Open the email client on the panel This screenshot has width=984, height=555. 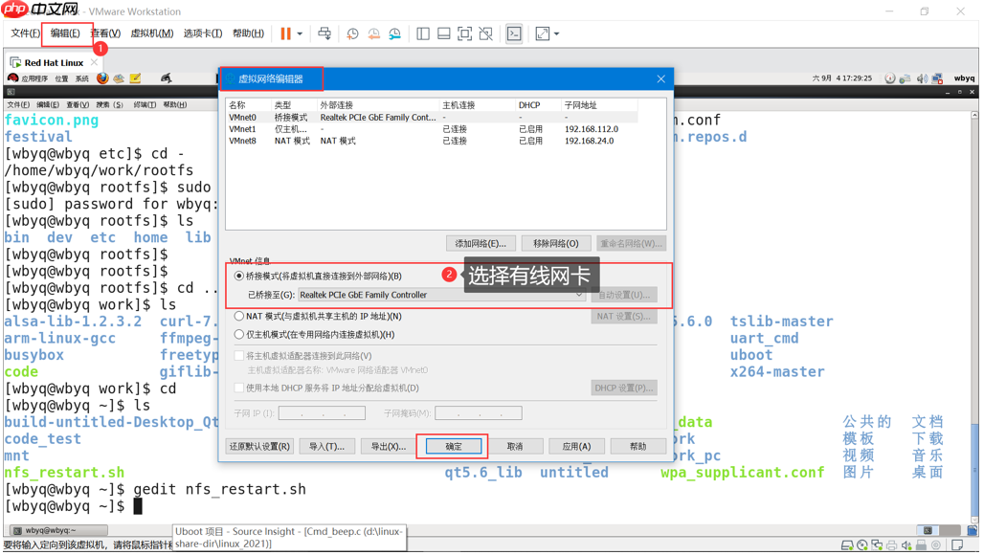coord(119,78)
